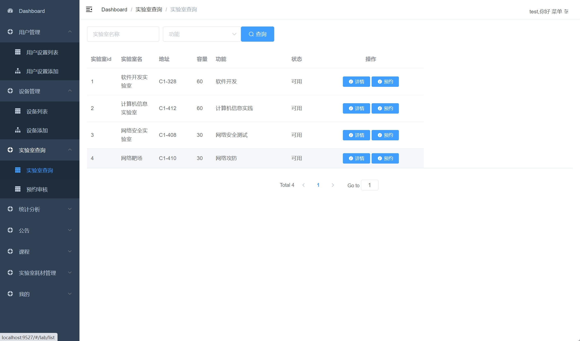Open the 实验室查询 submenu item
The width and height of the screenshot is (580, 341).
[x=40, y=170]
